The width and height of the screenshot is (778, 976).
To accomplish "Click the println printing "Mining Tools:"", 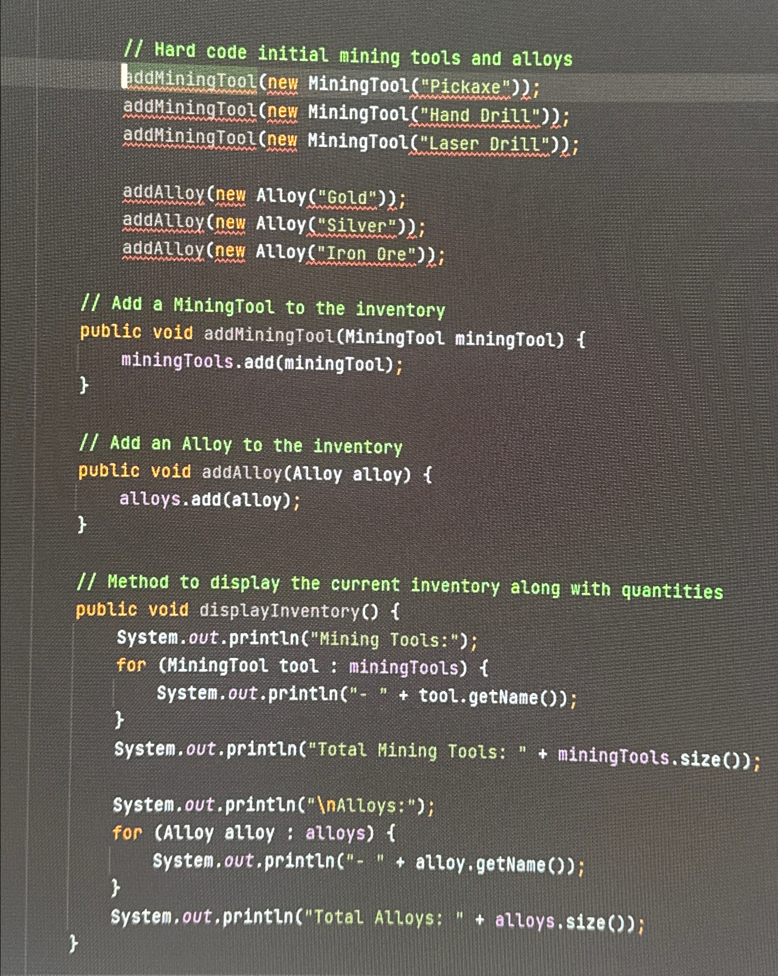I will pyautogui.click(x=296, y=638).
